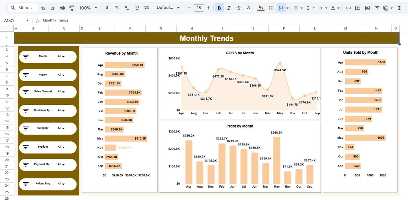Image resolution: width=408 pixels, height=200 pixels.
Task: Click the Undo button
Action: click(x=43, y=8)
